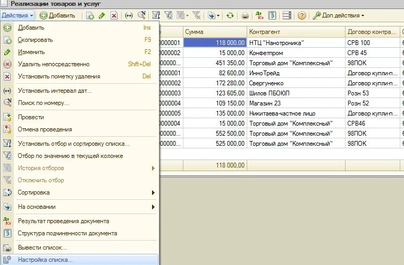
Task: Select Результат проведения документа menu item
Action: click(80, 221)
